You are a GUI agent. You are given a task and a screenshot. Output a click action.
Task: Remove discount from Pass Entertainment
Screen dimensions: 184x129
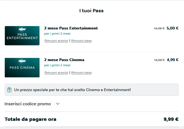[56, 41]
